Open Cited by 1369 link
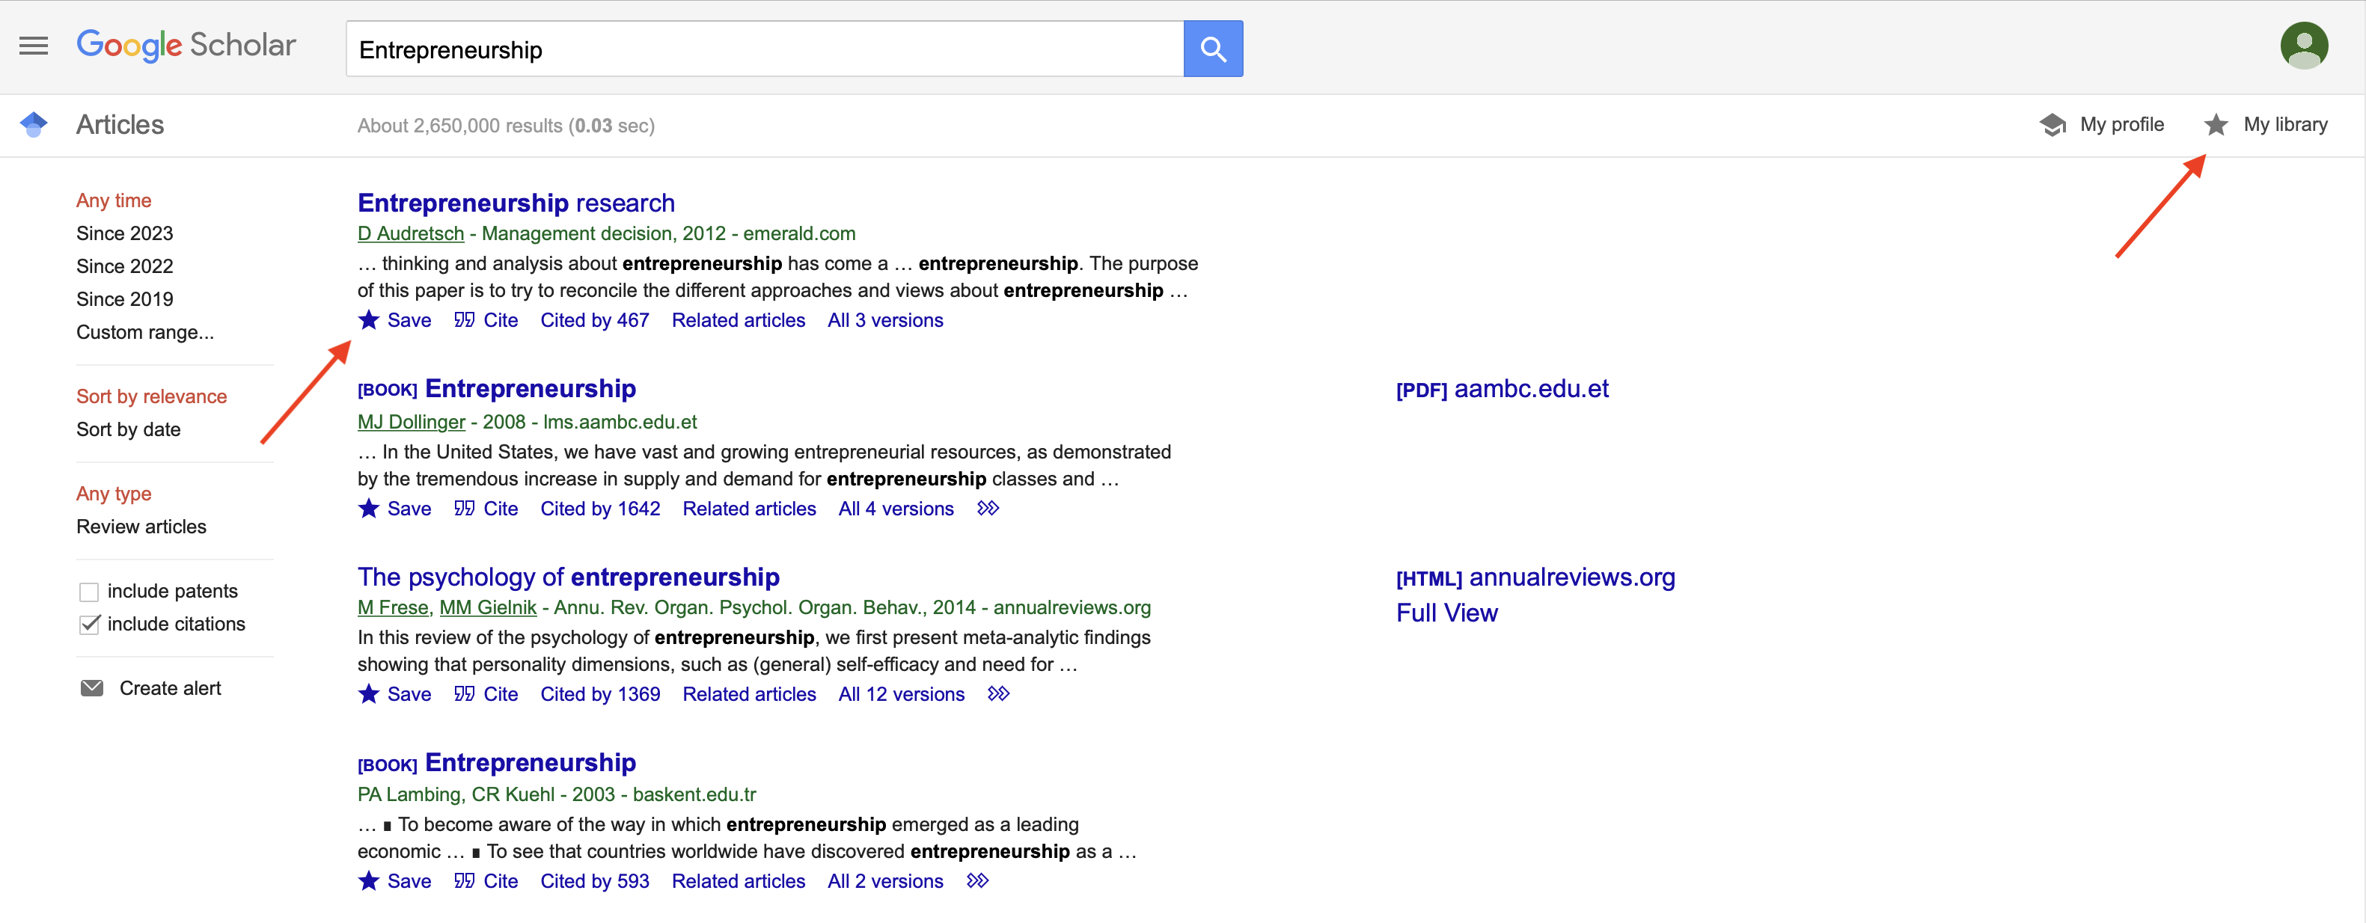2366x923 pixels. [x=600, y=693]
